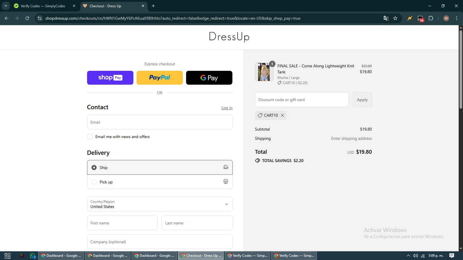Open WhatsApp from the taskbar
Screen dimensions: 463x260
[x=33, y=256]
